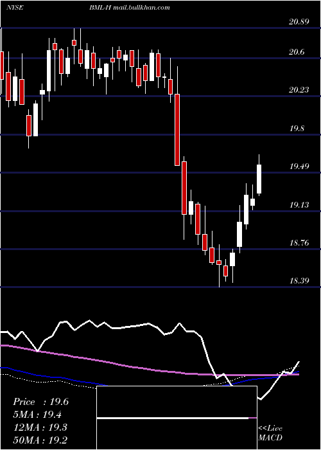321x450 pixels.
Task: Click the 50MA : 19.2 readout
Action: (x=40, y=440)
